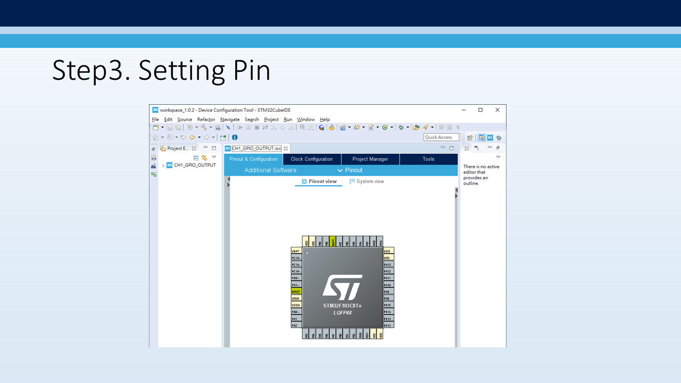Select the System view tab
The image size is (681, 383).
coord(367,181)
